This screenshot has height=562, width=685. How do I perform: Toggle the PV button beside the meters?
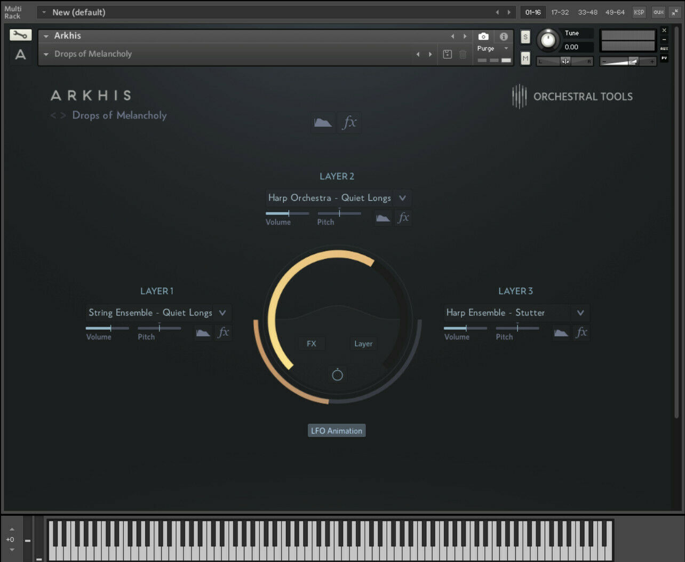pyautogui.click(x=664, y=58)
